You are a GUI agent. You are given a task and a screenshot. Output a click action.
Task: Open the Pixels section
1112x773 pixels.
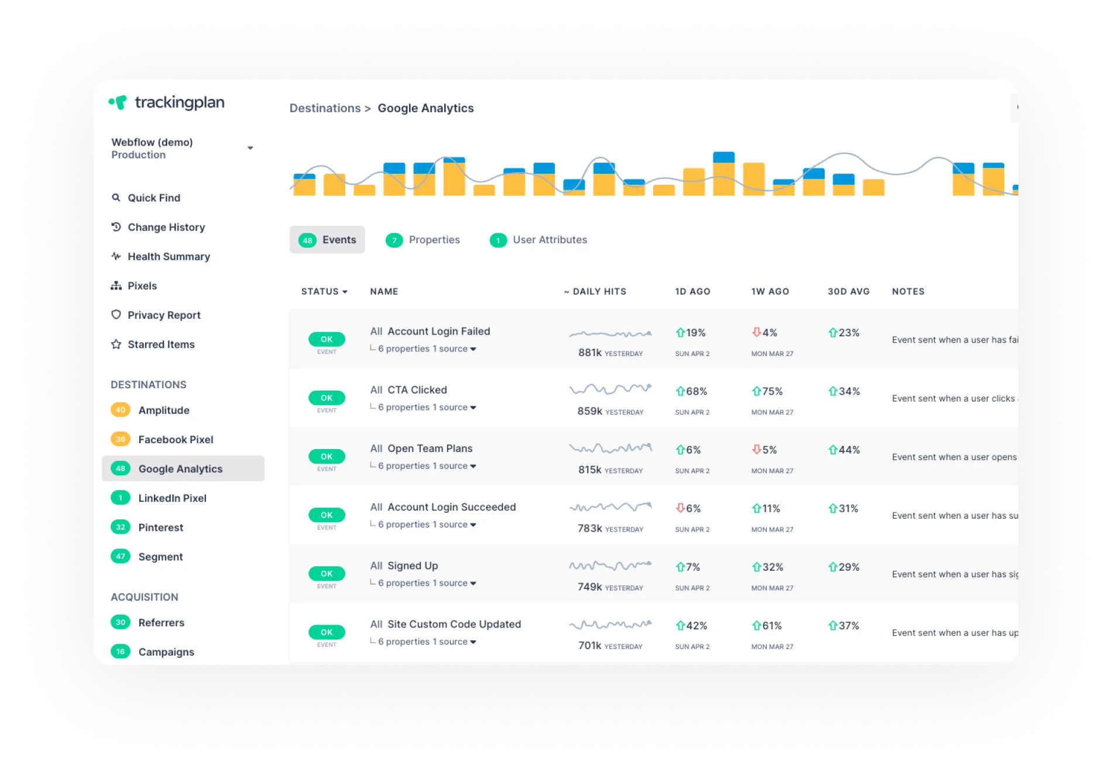(142, 285)
